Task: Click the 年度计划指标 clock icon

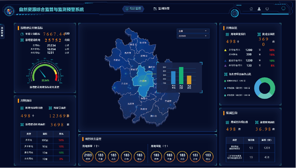Action: pyautogui.click(x=22, y=34)
